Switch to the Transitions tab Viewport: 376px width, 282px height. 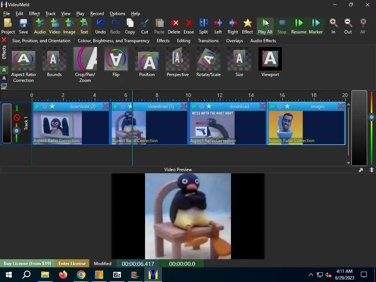(x=208, y=40)
